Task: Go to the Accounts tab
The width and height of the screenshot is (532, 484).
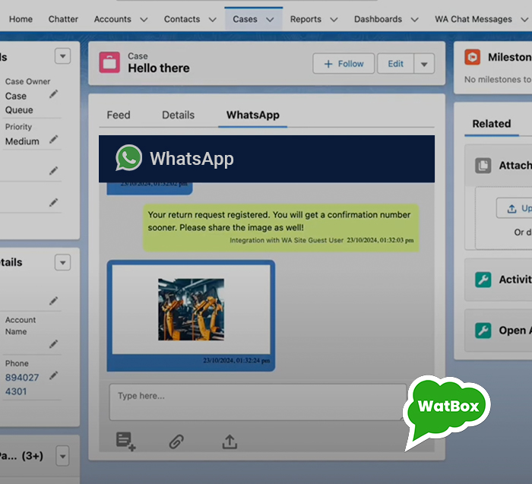Action: [x=112, y=19]
